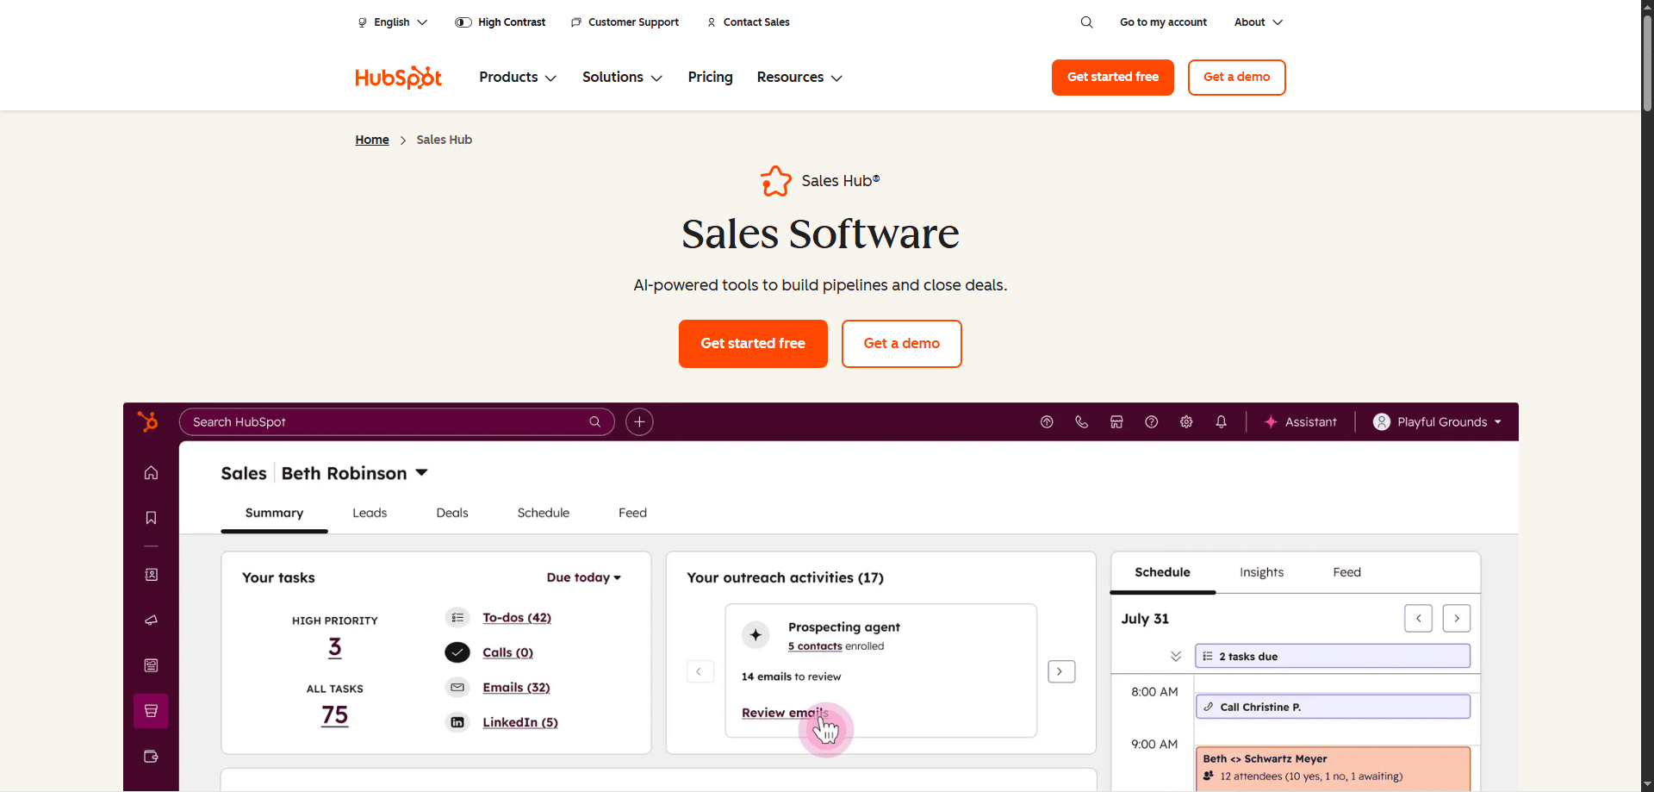Screen dimensions: 1654x792
Task: Open the Beth Robinson user dropdown
Action: coord(355,473)
